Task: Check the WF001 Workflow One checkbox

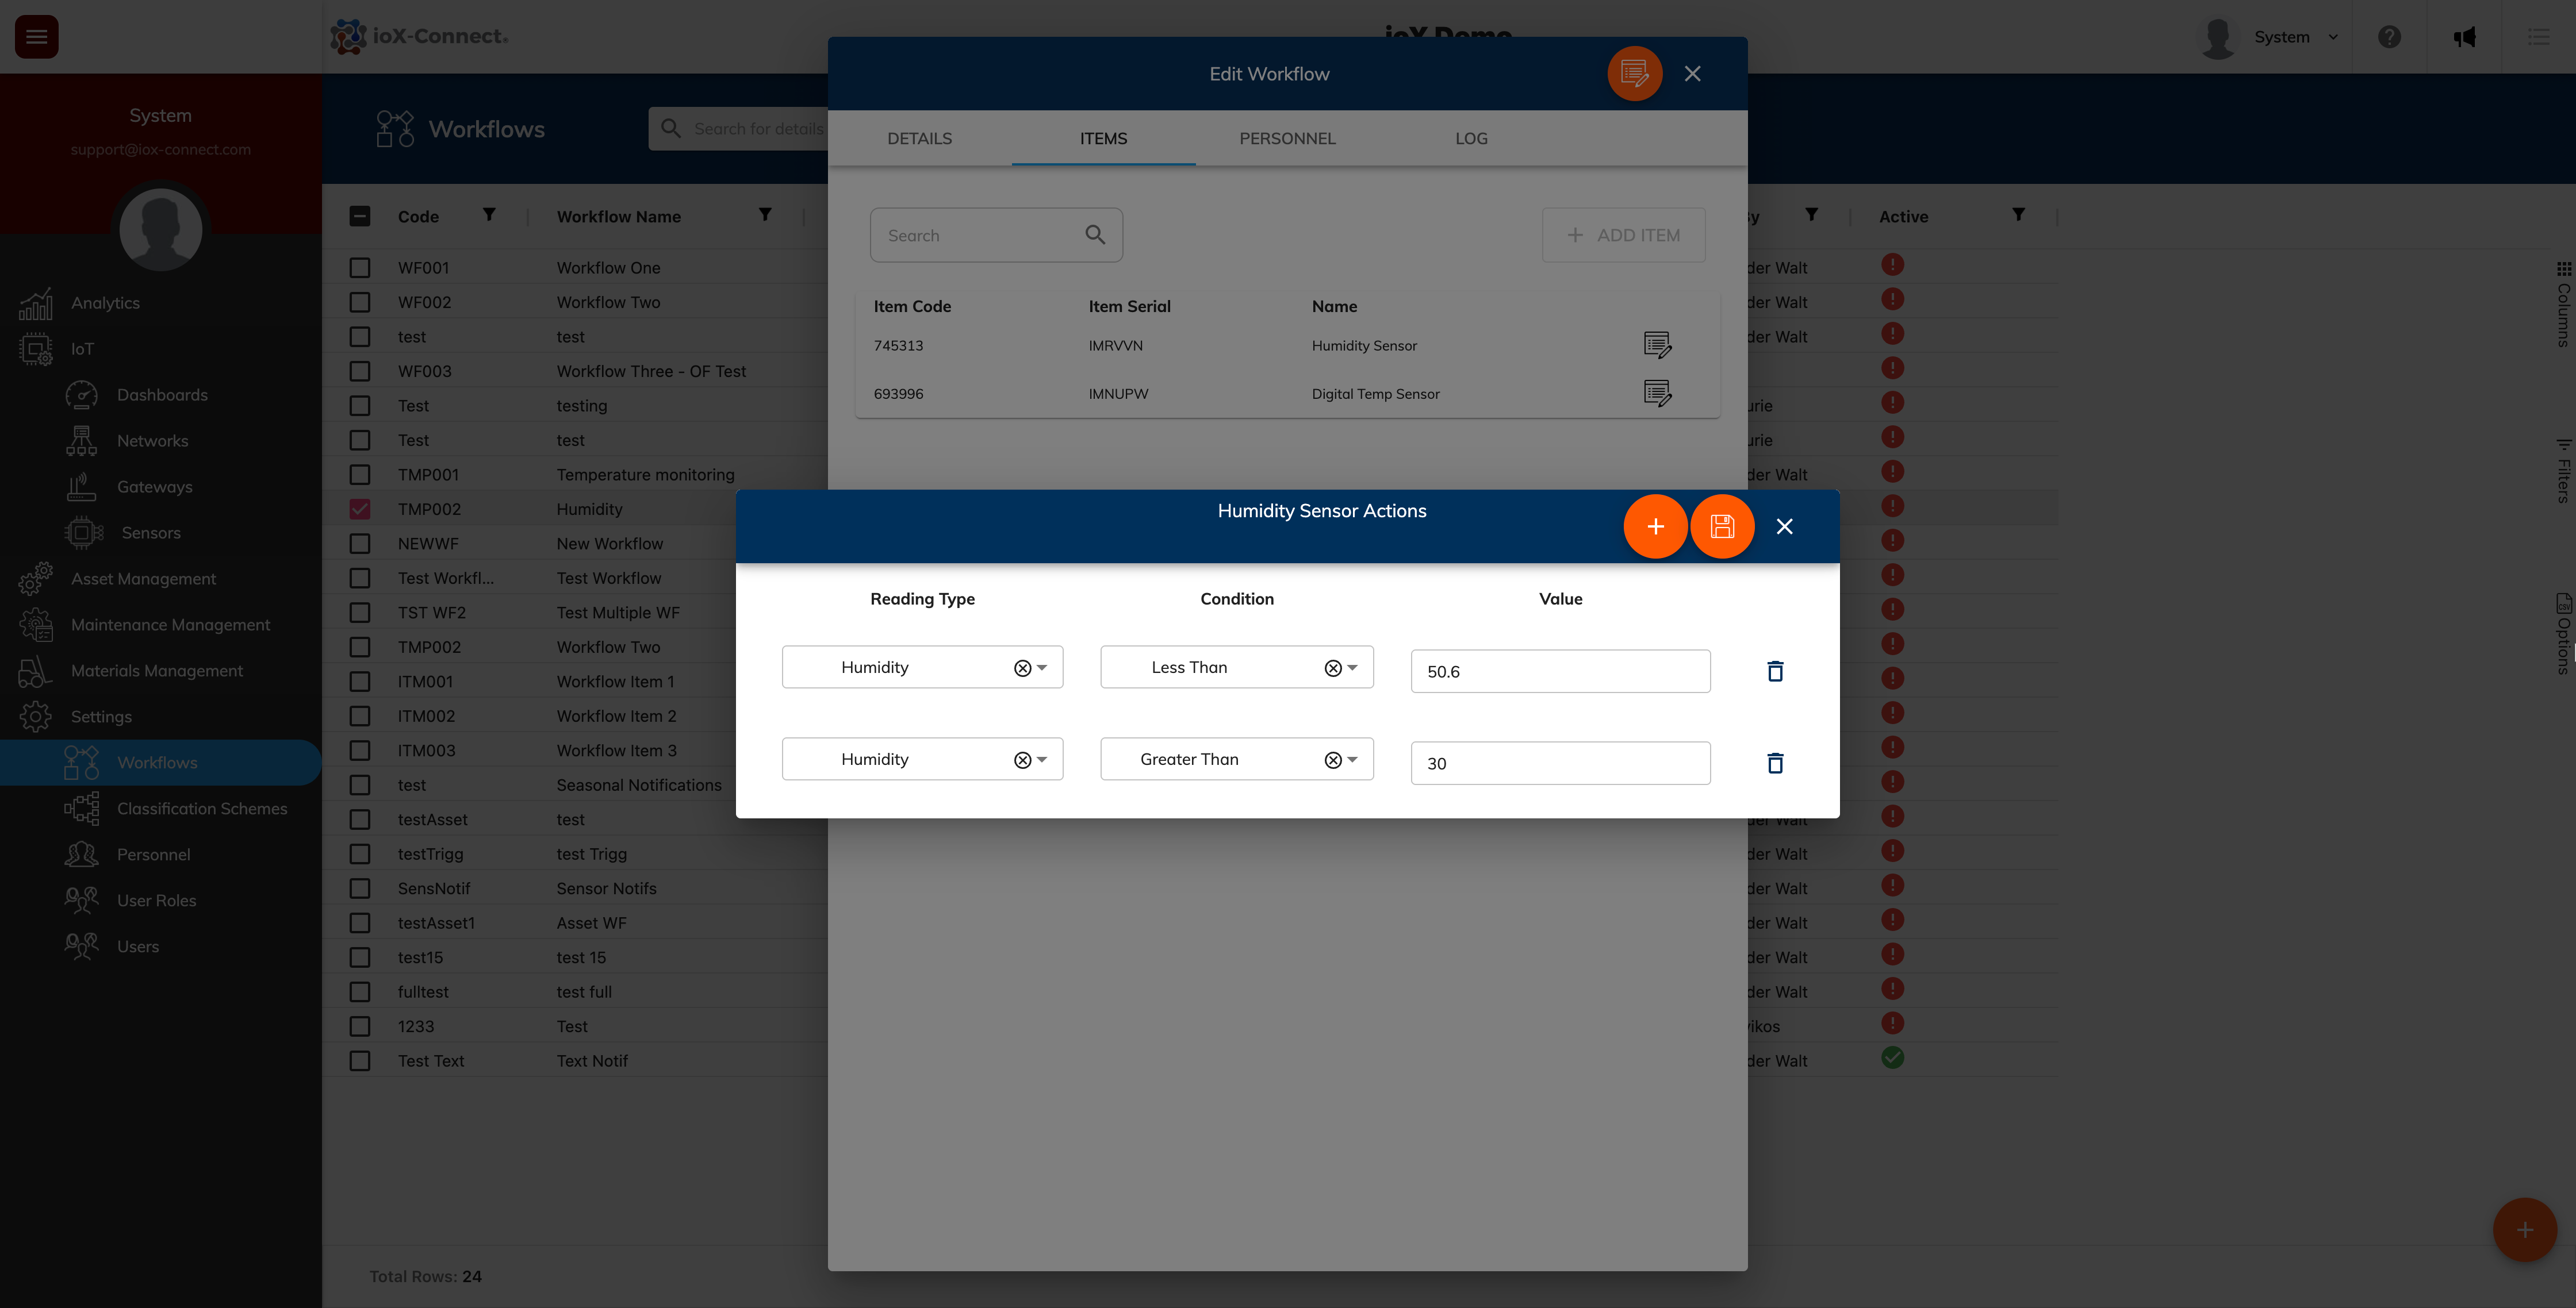Action: point(360,268)
